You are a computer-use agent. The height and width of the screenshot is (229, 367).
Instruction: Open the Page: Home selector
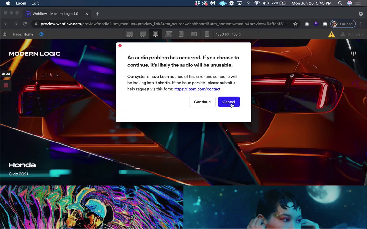pos(23,34)
